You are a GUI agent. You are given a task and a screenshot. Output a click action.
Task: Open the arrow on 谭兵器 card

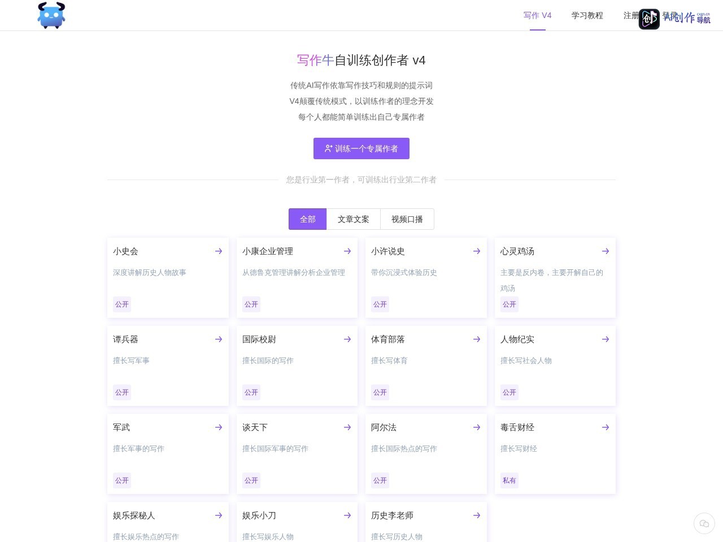tap(219, 339)
